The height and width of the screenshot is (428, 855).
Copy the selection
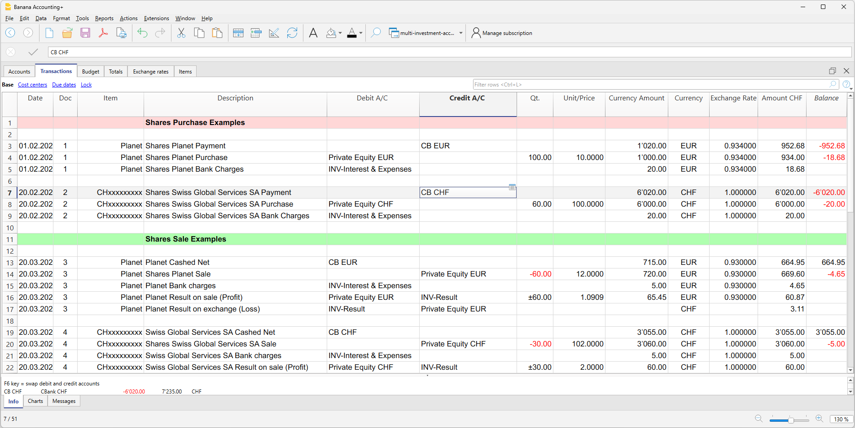point(199,33)
